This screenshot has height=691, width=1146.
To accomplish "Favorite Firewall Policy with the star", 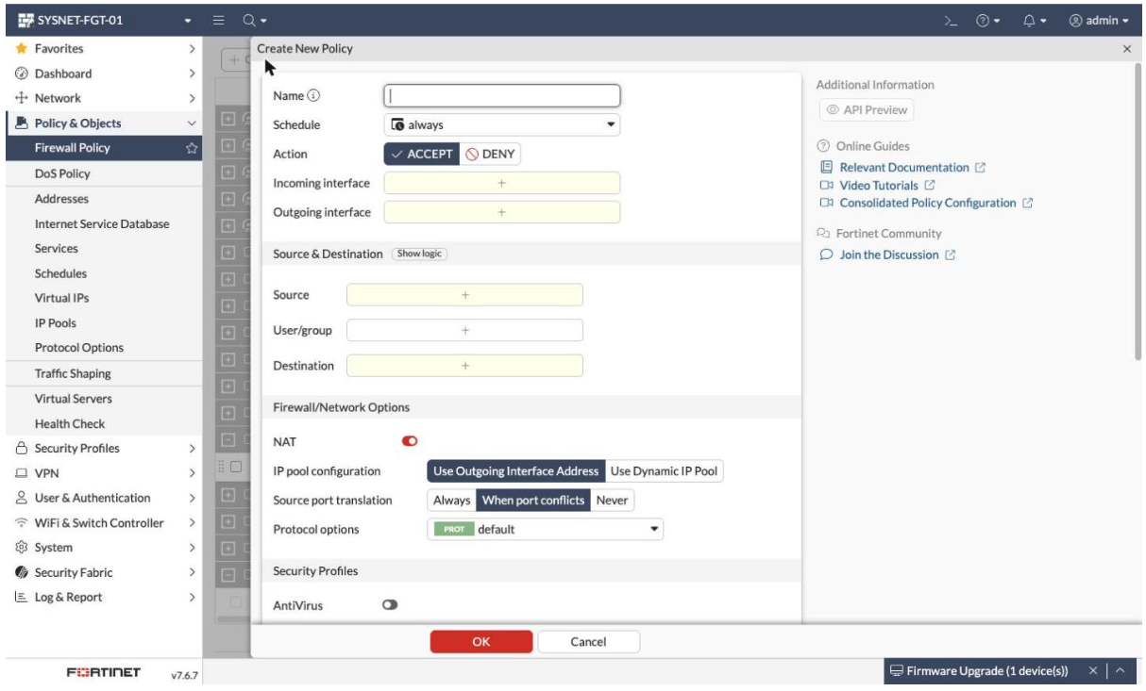I will coord(192,148).
